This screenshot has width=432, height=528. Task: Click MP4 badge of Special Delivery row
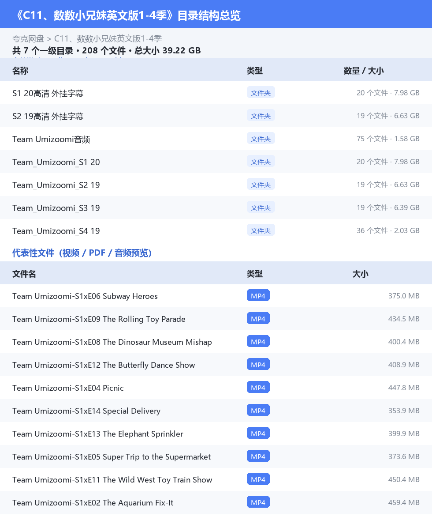tap(258, 411)
